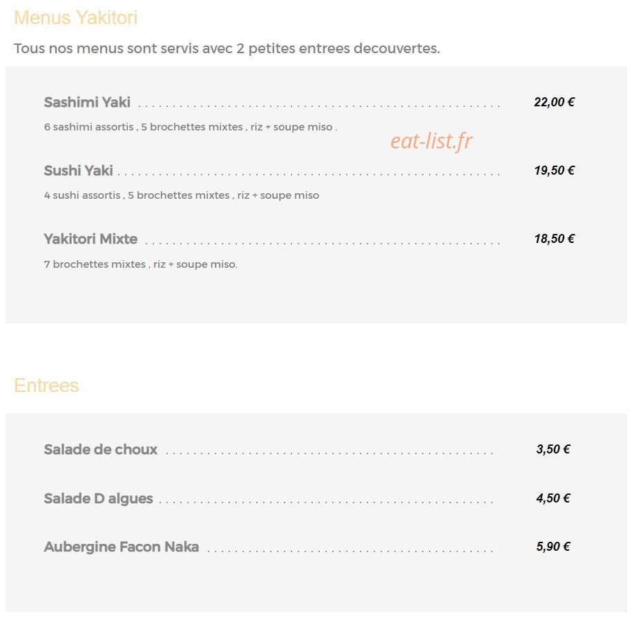Image resolution: width=634 pixels, height=626 pixels.
Task: Click the 3,50 € price
Action: pyautogui.click(x=553, y=449)
